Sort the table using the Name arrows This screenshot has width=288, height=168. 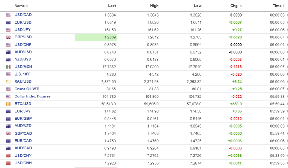pos(27,6)
